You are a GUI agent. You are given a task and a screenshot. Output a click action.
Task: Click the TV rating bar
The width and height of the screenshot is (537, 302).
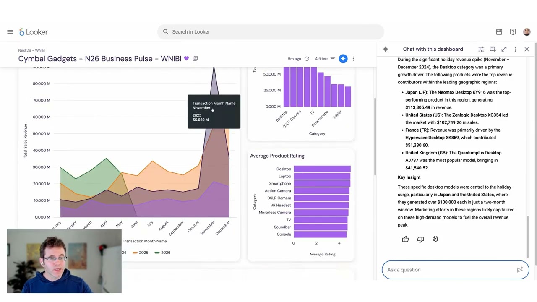pos(321,220)
